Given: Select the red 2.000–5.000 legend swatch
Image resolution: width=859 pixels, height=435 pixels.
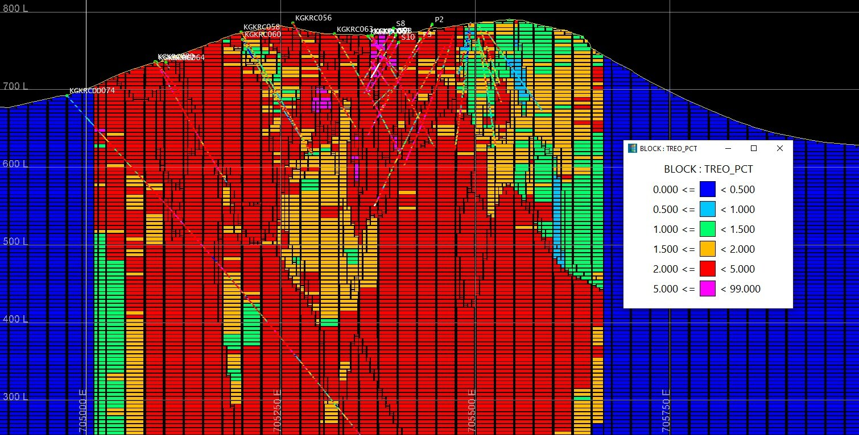Looking at the screenshot, I should [708, 269].
